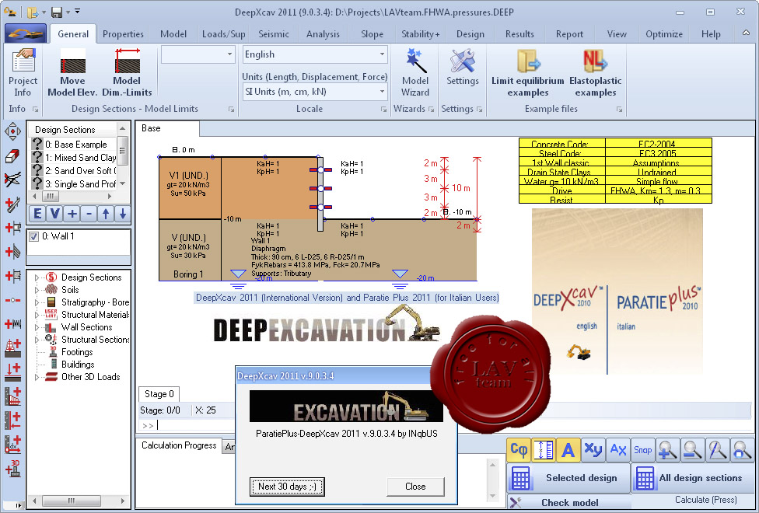This screenshot has width=759, height=513.
Task: Add a design section with plus button
Action: 72,214
